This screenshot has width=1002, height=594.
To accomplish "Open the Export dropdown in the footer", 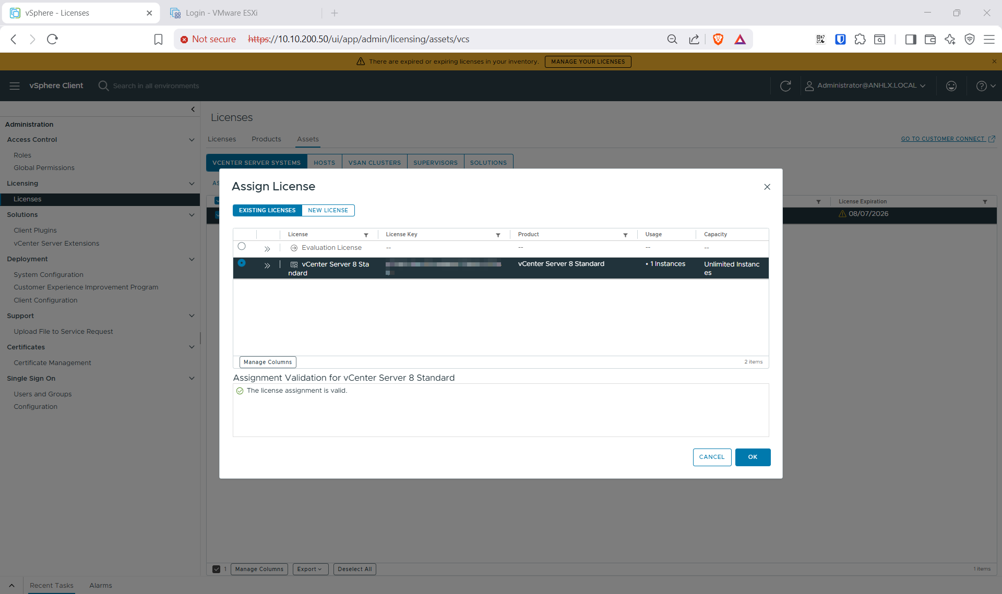I will coord(310,569).
